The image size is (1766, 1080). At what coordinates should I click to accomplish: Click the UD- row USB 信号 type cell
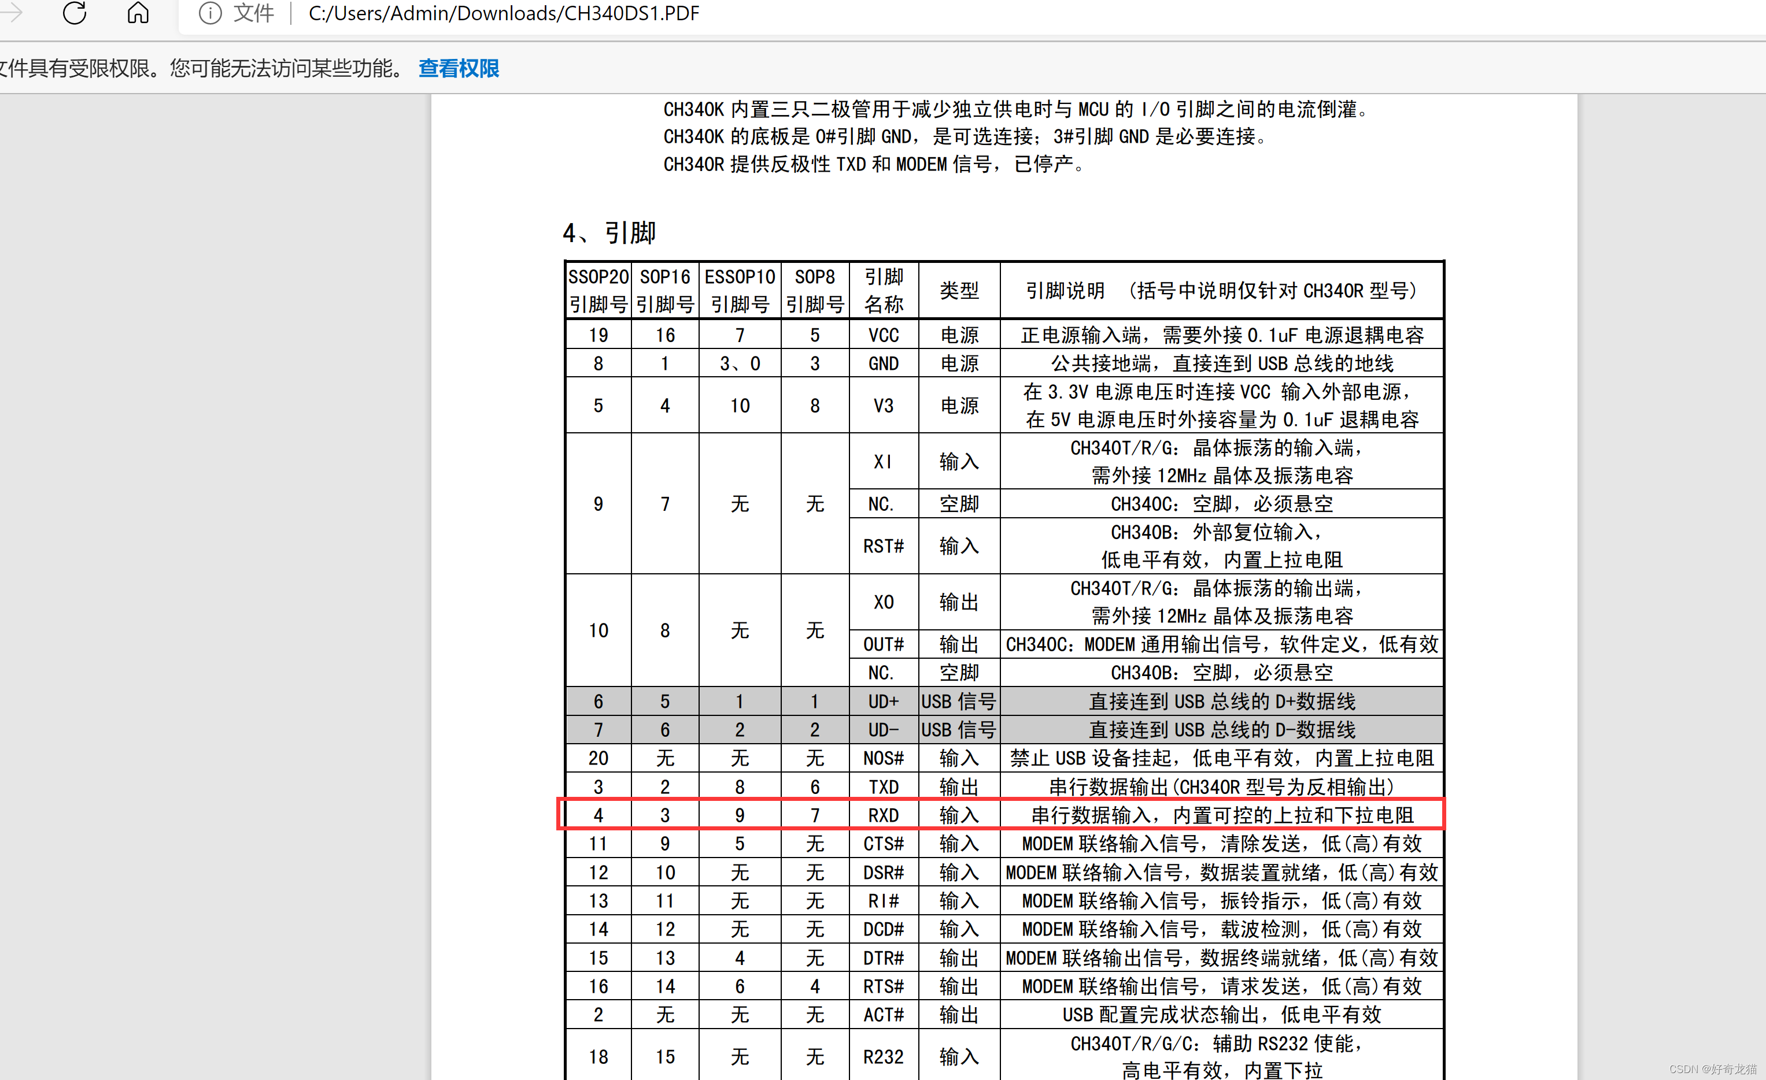pos(958,730)
